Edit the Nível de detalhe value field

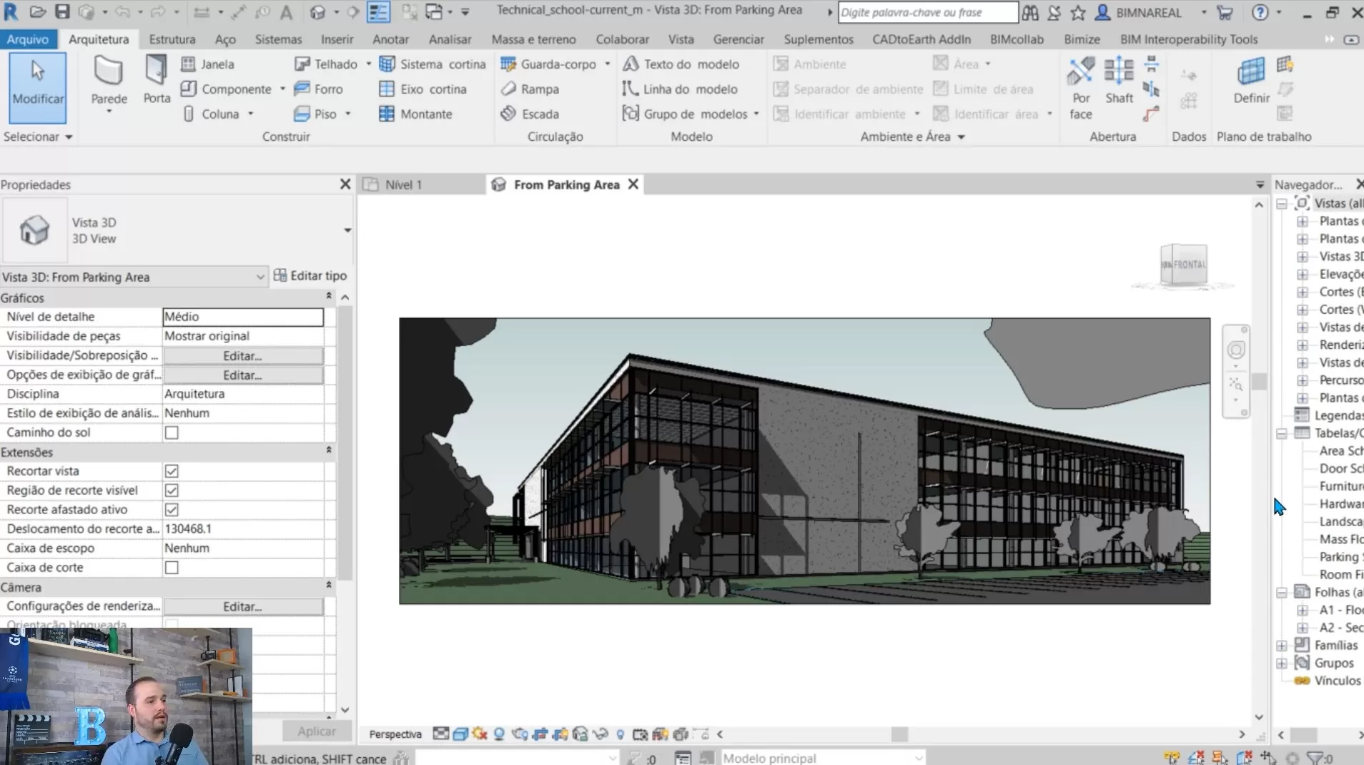coord(243,317)
